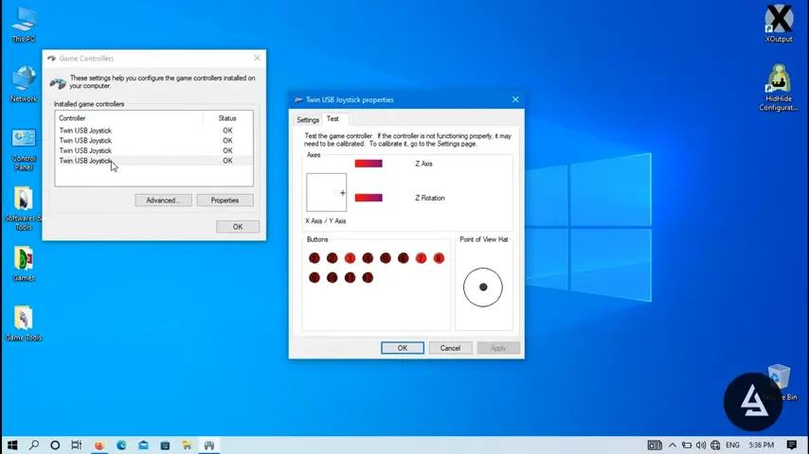Viewport: 809px width, 454px height.
Task: Select the Control Panel desktop icon
Action: click(24, 148)
